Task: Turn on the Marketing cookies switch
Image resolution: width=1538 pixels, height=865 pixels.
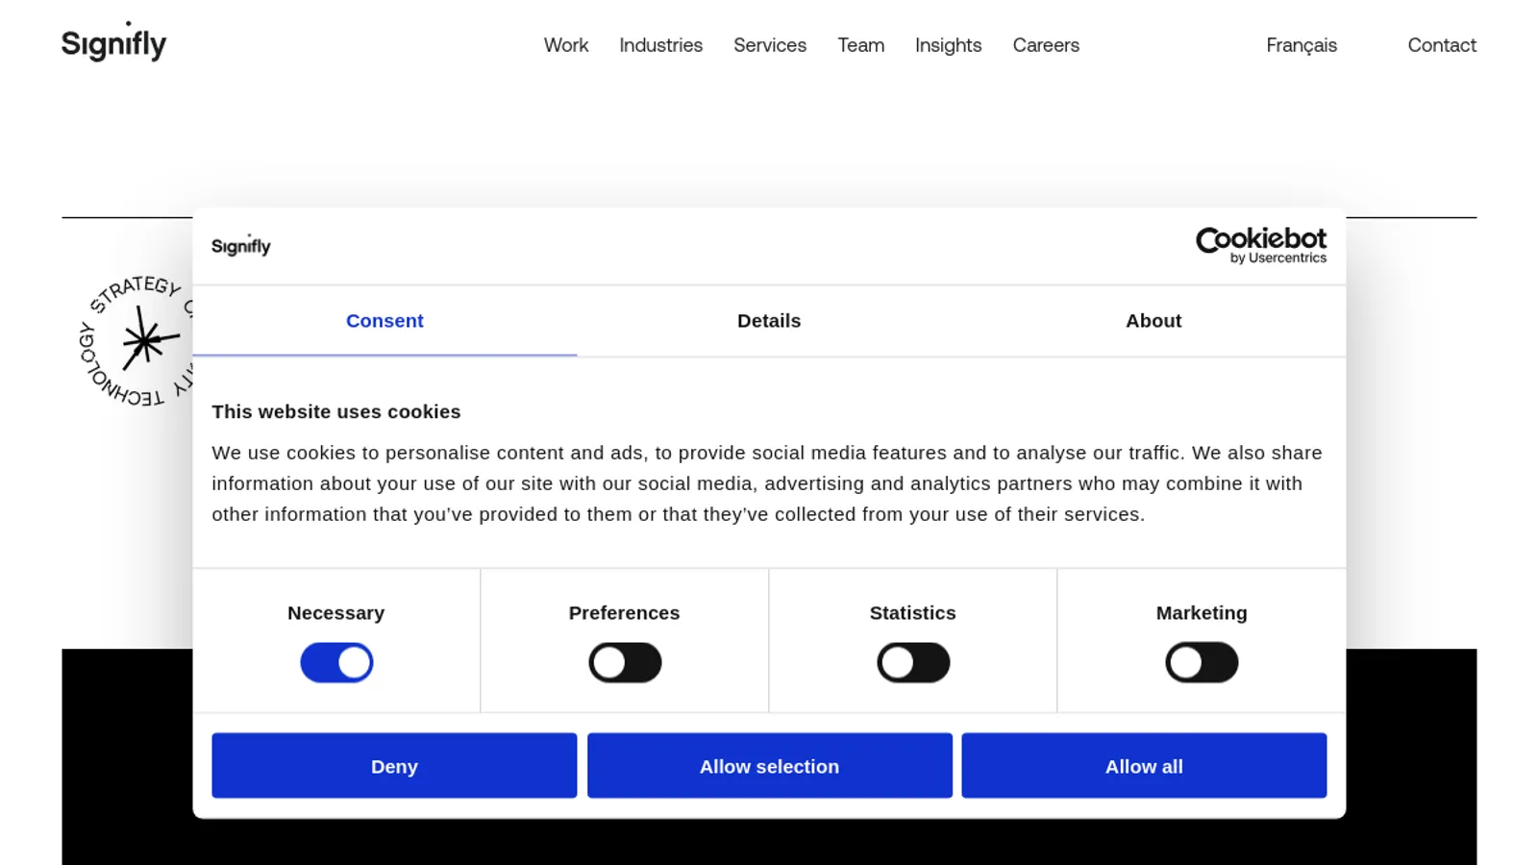Action: coord(1202,662)
